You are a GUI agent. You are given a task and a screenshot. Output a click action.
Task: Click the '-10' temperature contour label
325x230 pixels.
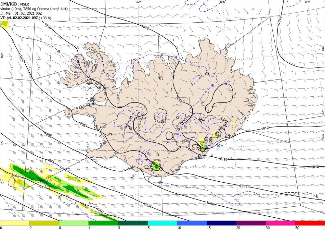[218, 146]
